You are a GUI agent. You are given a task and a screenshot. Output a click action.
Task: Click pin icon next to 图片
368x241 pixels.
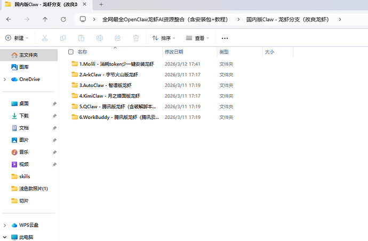click(54, 140)
